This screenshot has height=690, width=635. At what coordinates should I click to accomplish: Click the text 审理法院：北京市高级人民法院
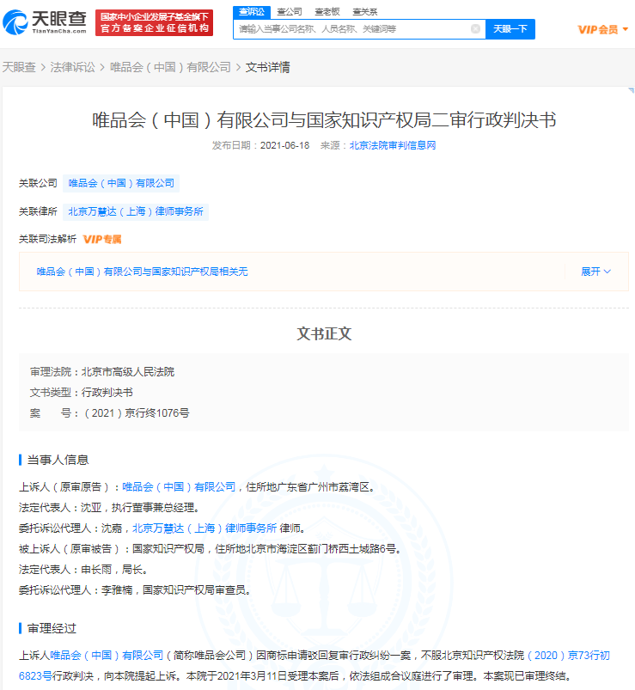[x=102, y=372]
